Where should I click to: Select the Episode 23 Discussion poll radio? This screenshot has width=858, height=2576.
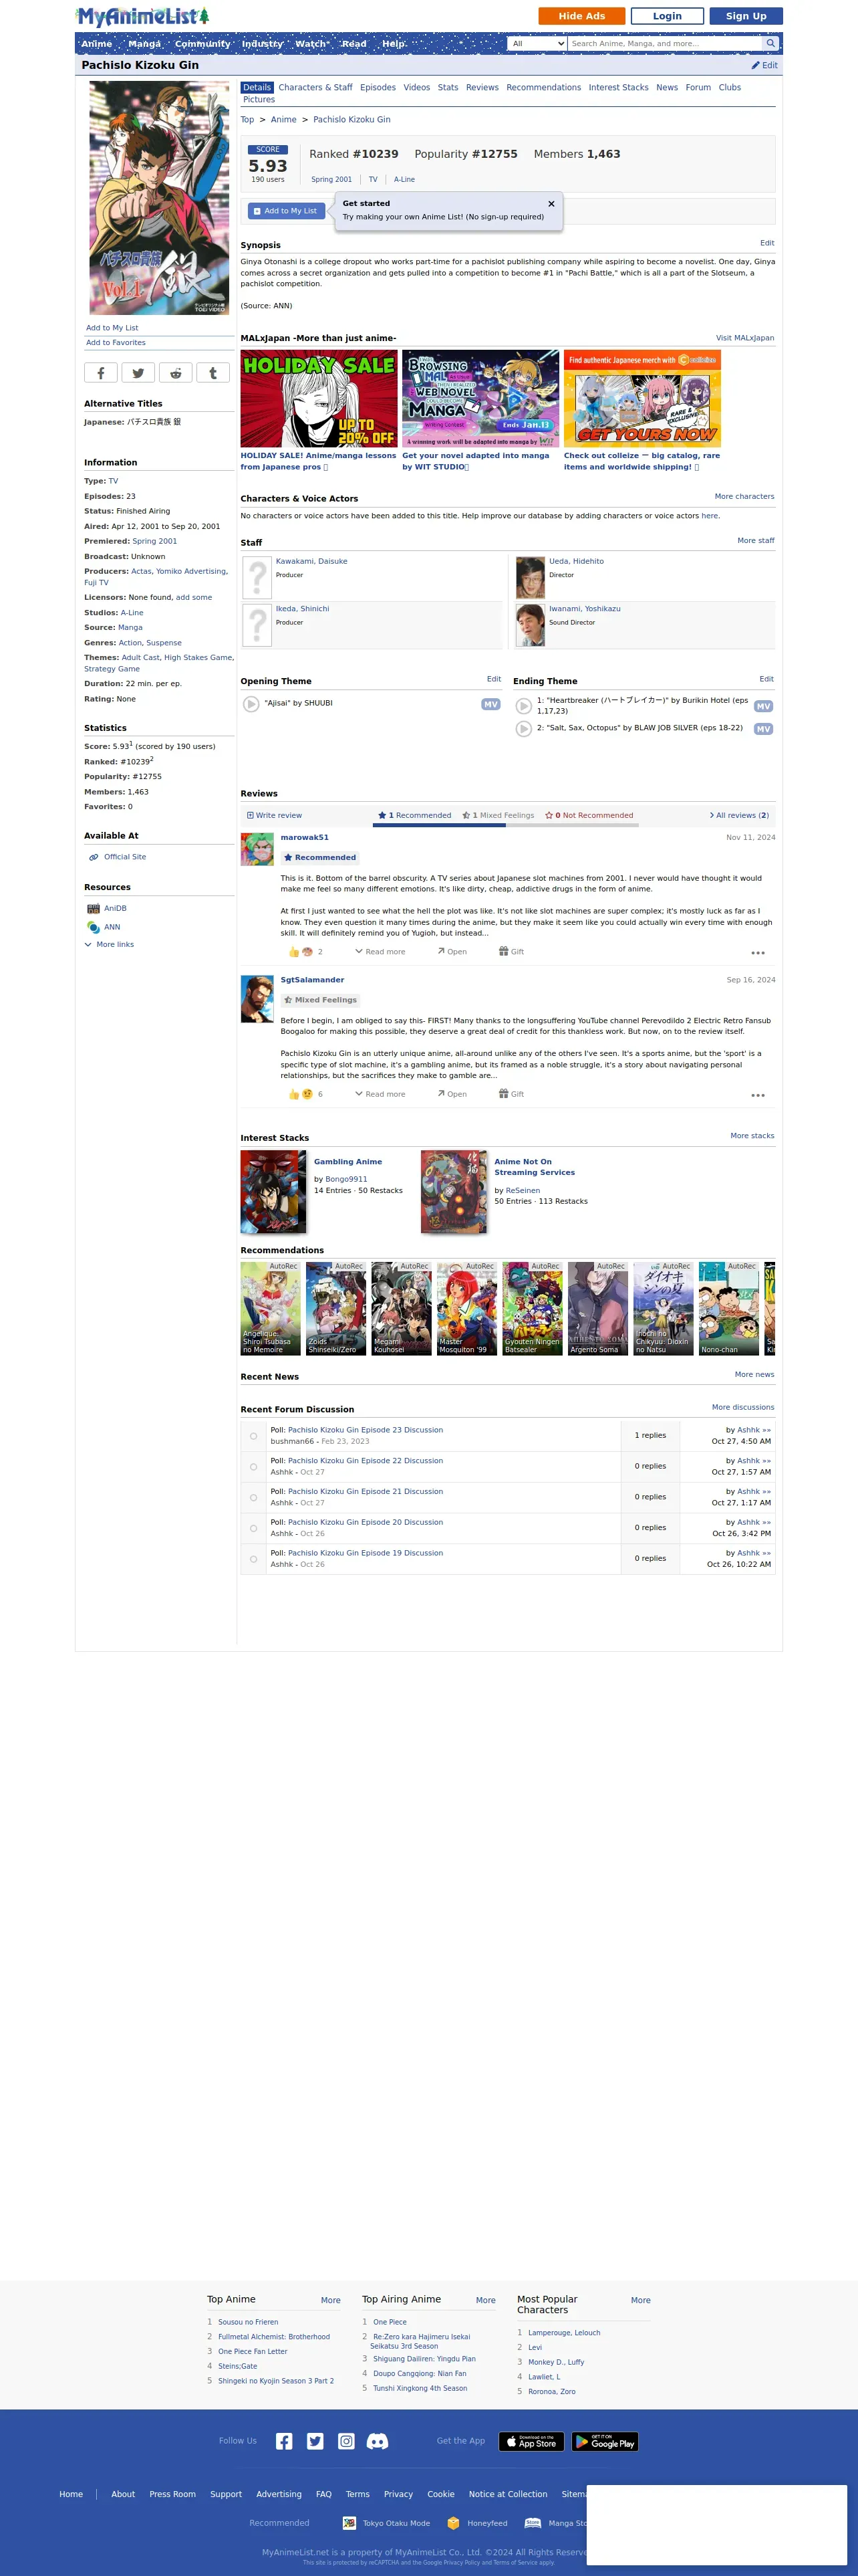pyautogui.click(x=254, y=1436)
